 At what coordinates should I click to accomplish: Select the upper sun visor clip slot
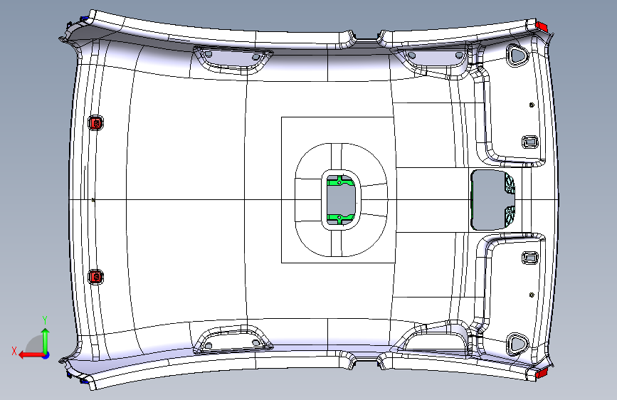[529, 142]
